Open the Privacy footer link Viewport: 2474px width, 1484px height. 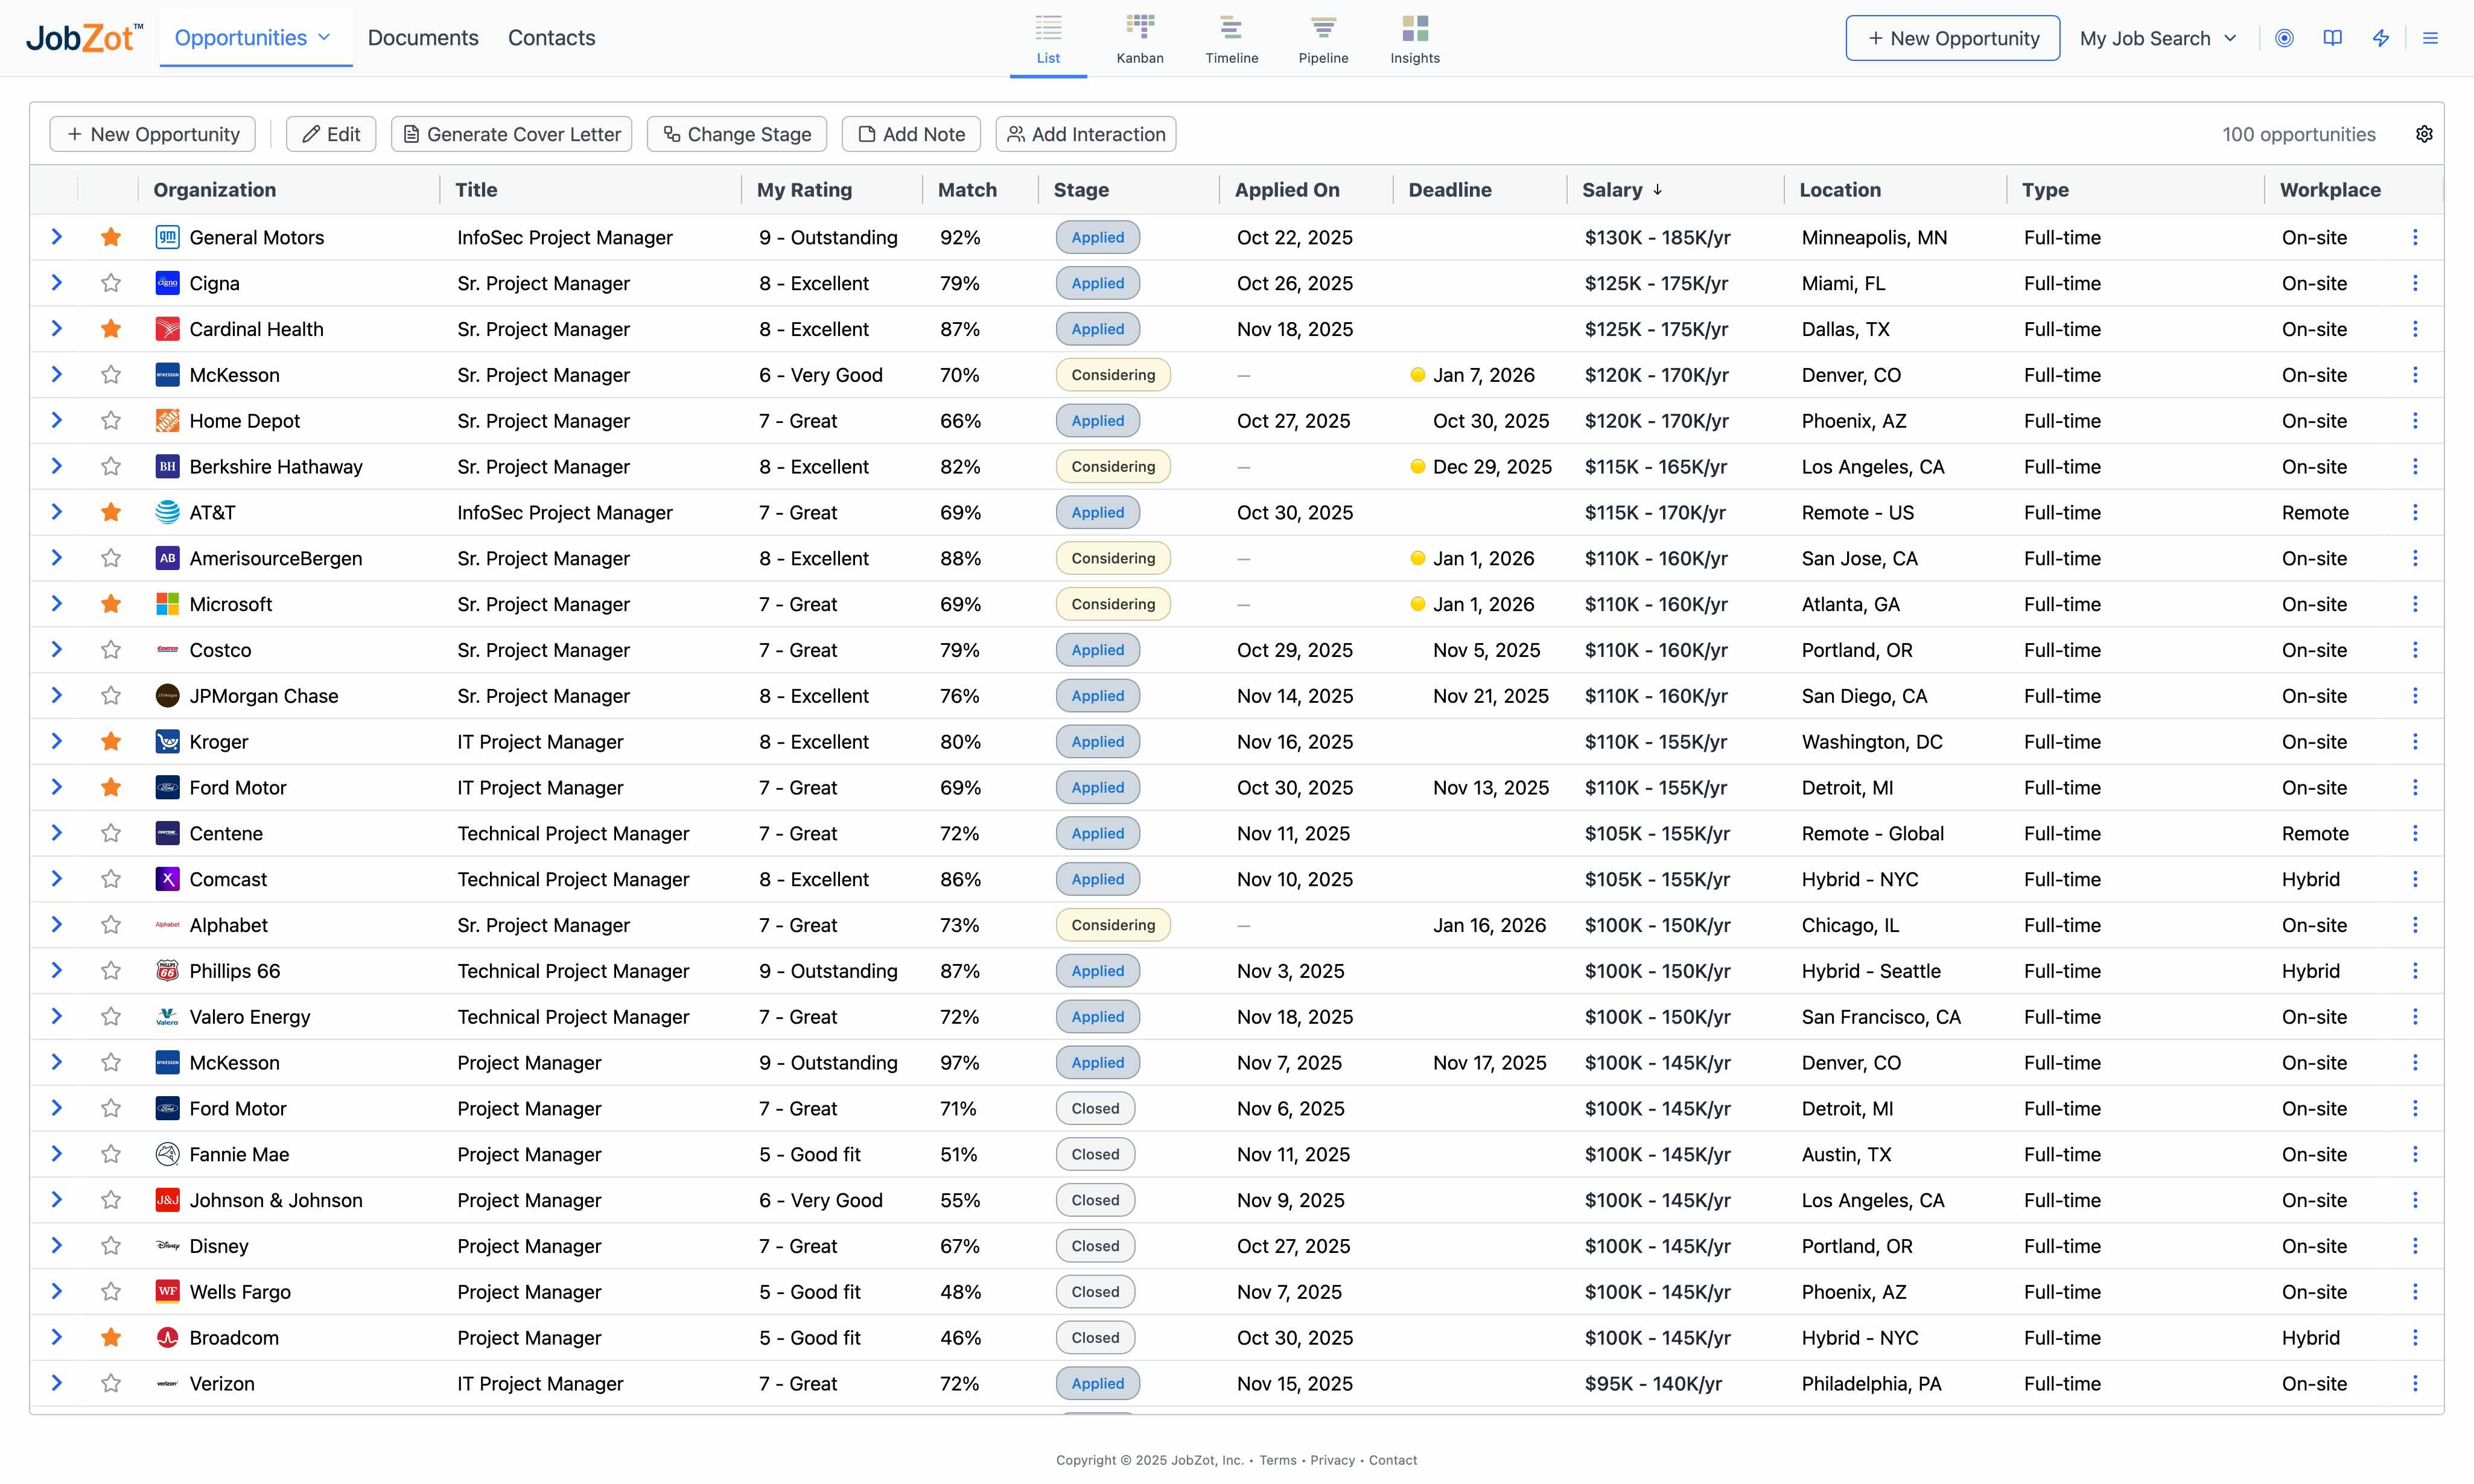1332,1460
